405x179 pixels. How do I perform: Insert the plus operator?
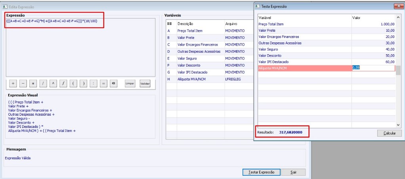(13, 84)
